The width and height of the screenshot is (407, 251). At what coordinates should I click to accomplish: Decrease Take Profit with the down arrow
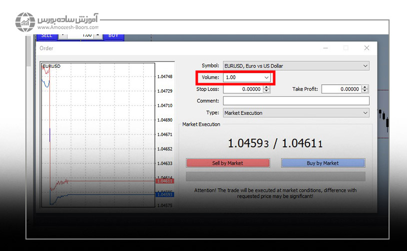coord(365,91)
